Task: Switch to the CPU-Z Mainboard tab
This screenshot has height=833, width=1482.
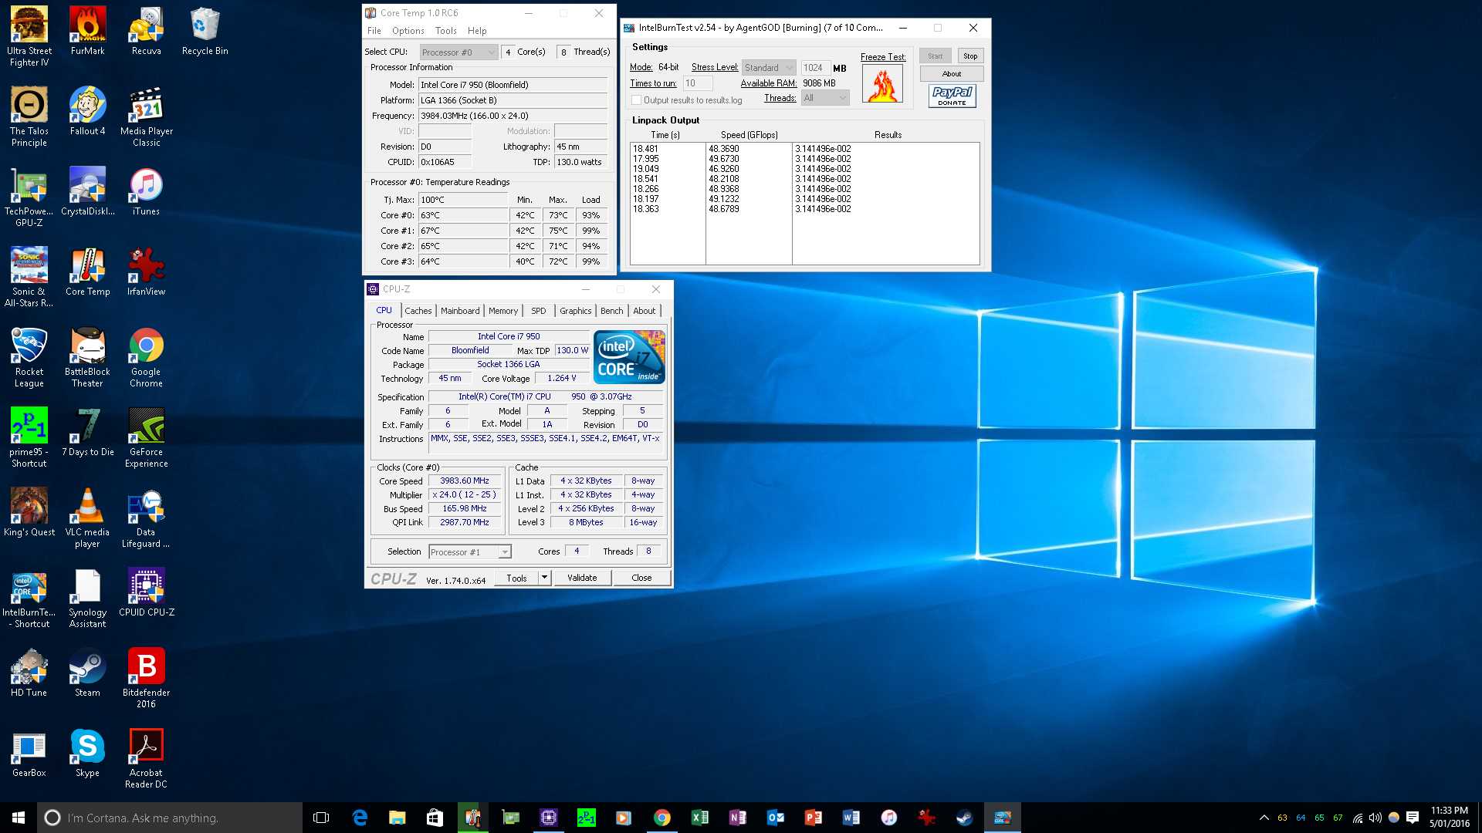Action: click(x=460, y=311)
